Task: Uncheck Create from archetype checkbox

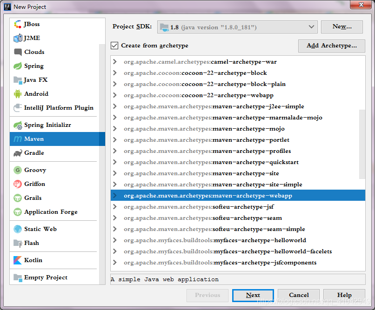Action: pyautogui.click(x=114, y=46)
